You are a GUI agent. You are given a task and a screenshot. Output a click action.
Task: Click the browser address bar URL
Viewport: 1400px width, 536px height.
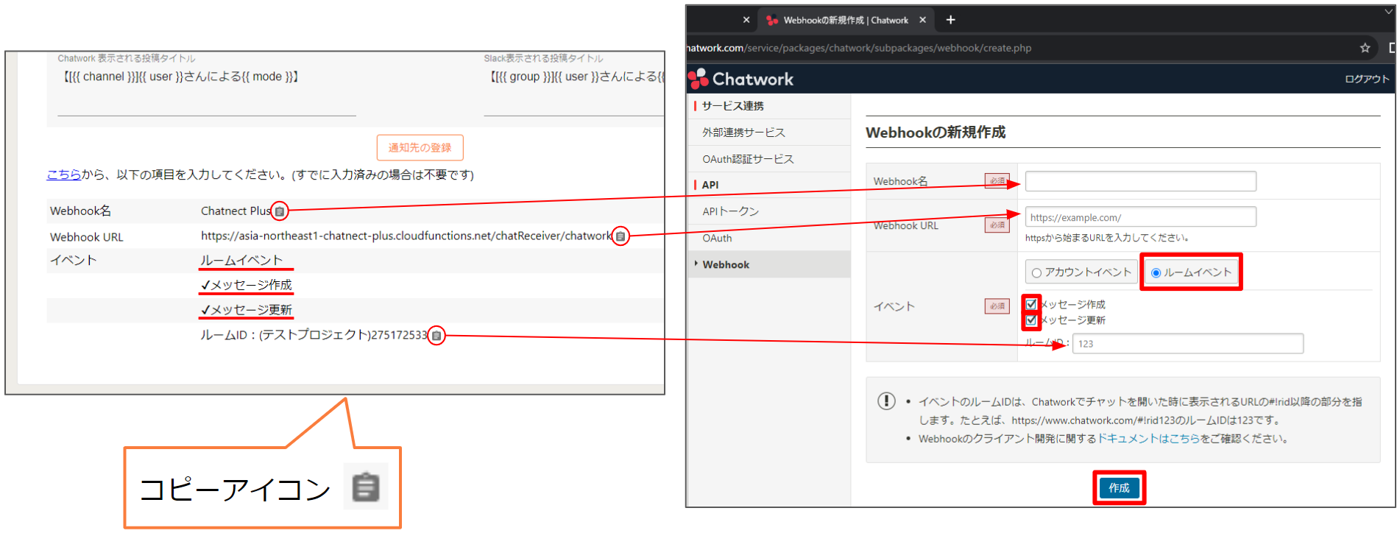[x=859, y=48]
